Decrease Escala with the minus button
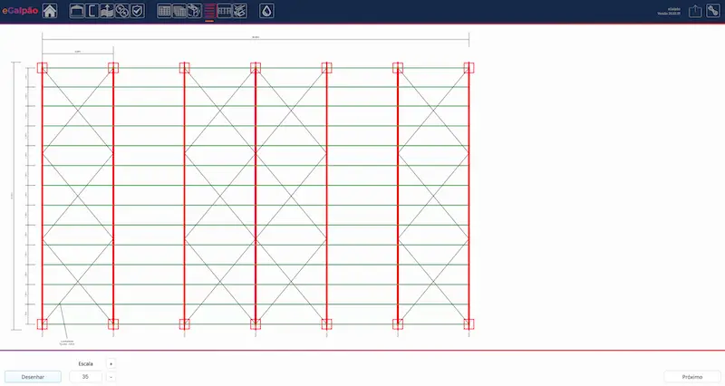725x386 pixels. 111,376
